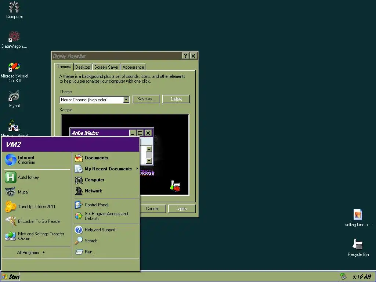This screenshot has height=282, width=376.
Task: Open Network in Start menu
Action: pos(106,191)
